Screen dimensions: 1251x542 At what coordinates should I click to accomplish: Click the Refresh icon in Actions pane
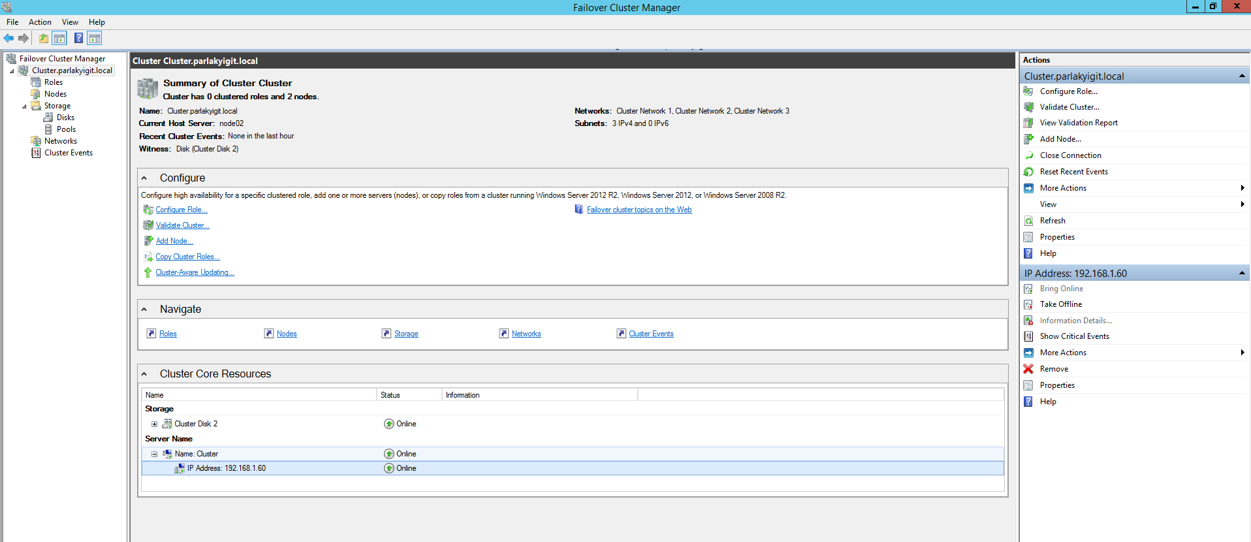(x=1028, y=221)
